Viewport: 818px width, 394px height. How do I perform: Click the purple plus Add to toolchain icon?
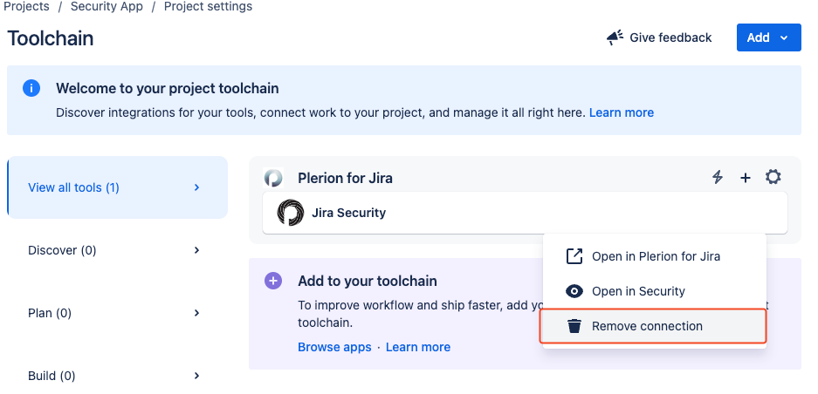tap(273, 281)
